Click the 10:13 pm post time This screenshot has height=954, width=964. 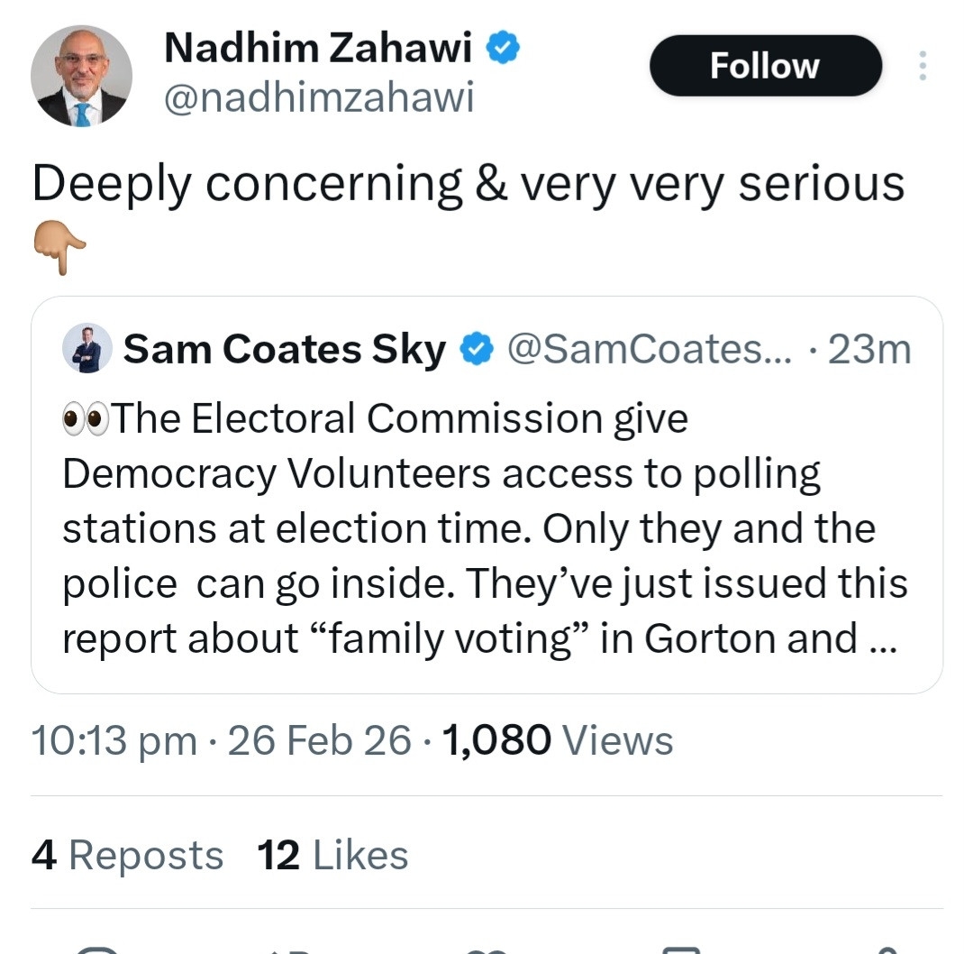click(x=114, y=741)
